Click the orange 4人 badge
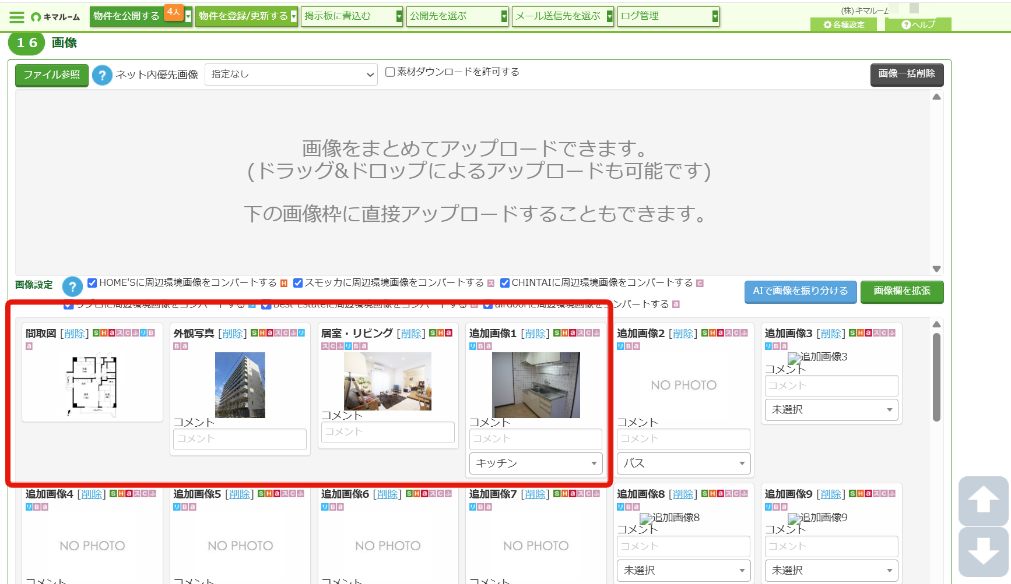The height and width of the screenshot is (584, 1011). pos(174,12)
